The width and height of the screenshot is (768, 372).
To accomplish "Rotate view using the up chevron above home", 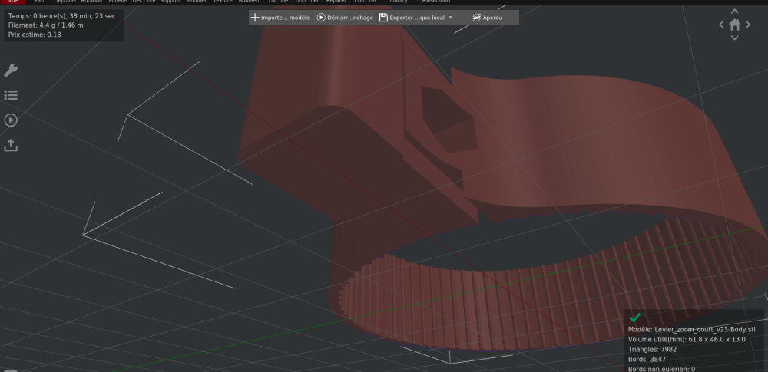I will (x=734, y=12).
